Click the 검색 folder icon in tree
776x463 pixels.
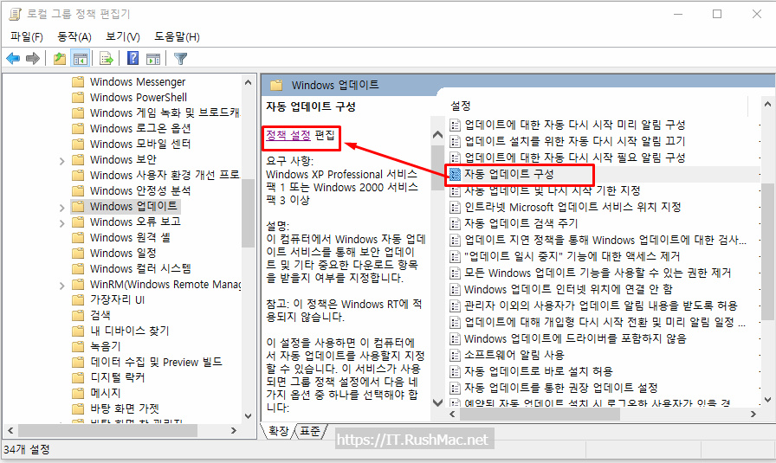(x=78, y=315)
